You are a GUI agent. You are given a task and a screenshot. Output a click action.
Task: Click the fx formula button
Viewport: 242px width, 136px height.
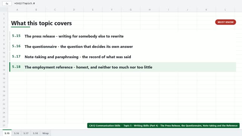coord(7,3)
